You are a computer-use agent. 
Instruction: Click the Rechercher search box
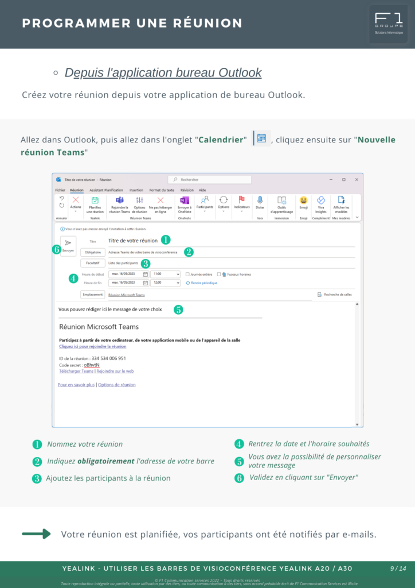210,180
